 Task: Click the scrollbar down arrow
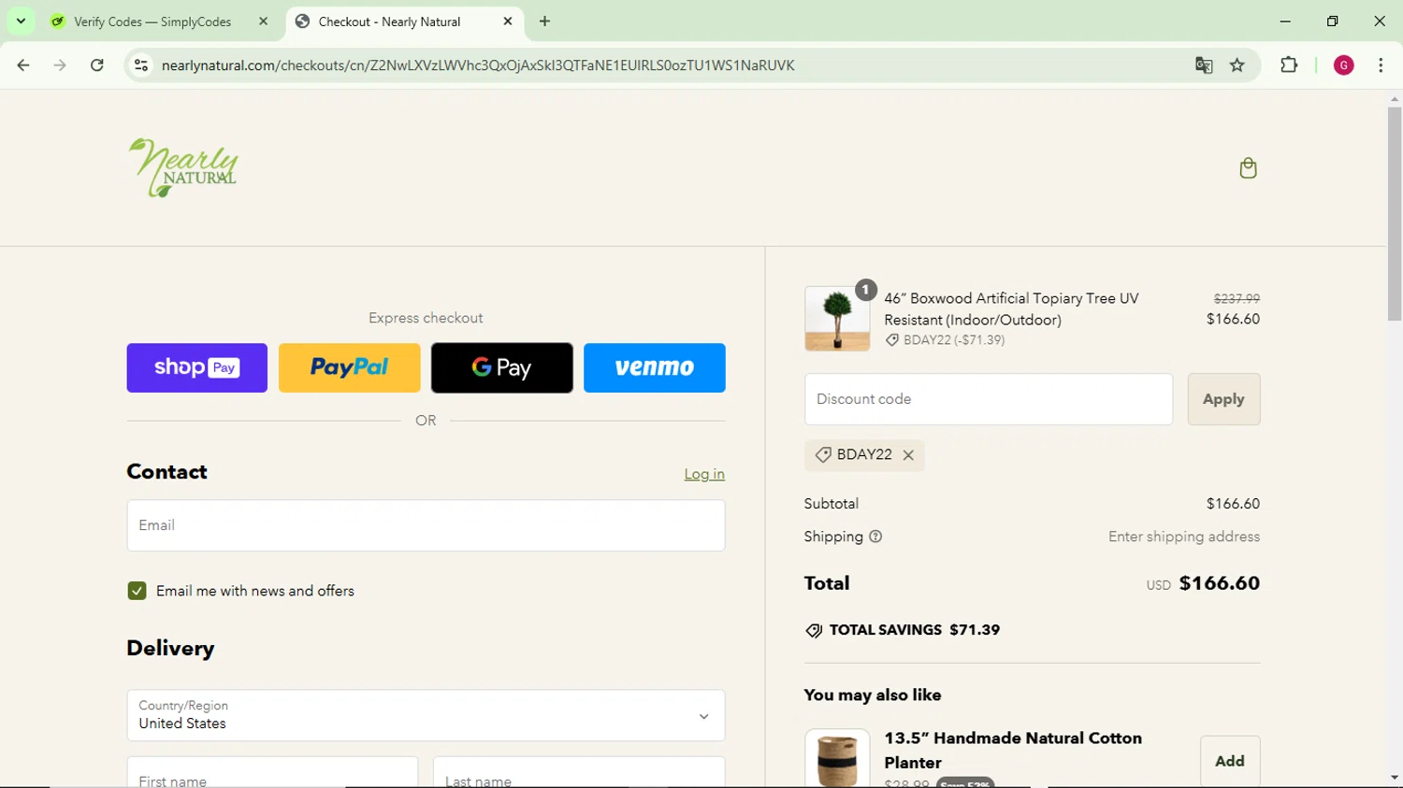tap(1395, 778)
